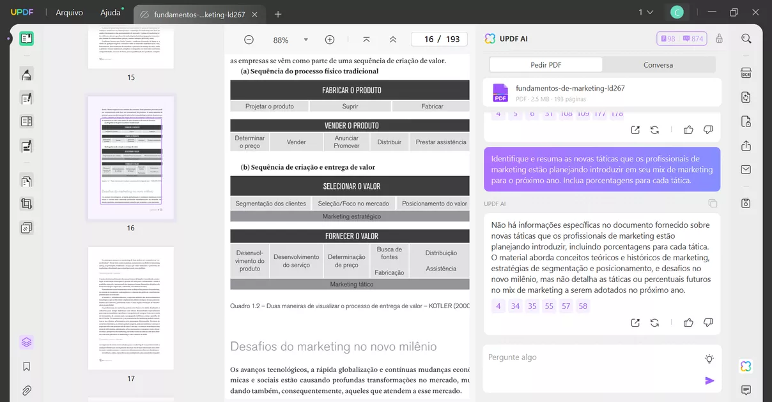
Task: Select the annotation pencil tool in left sidebar
Action: [x=26, y=74]
